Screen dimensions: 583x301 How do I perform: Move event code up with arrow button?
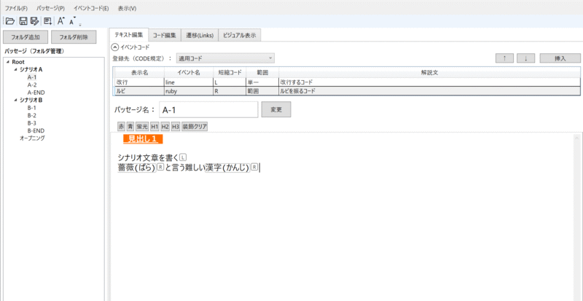pos(504,58)
